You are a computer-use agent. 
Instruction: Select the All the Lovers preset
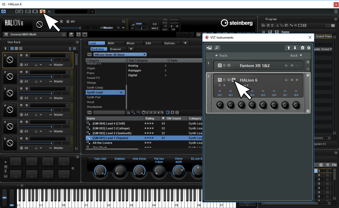point(102,143)
